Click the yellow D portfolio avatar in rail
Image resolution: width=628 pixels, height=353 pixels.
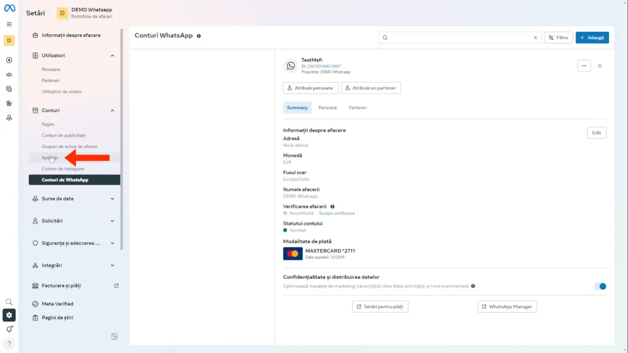point(9,40)
